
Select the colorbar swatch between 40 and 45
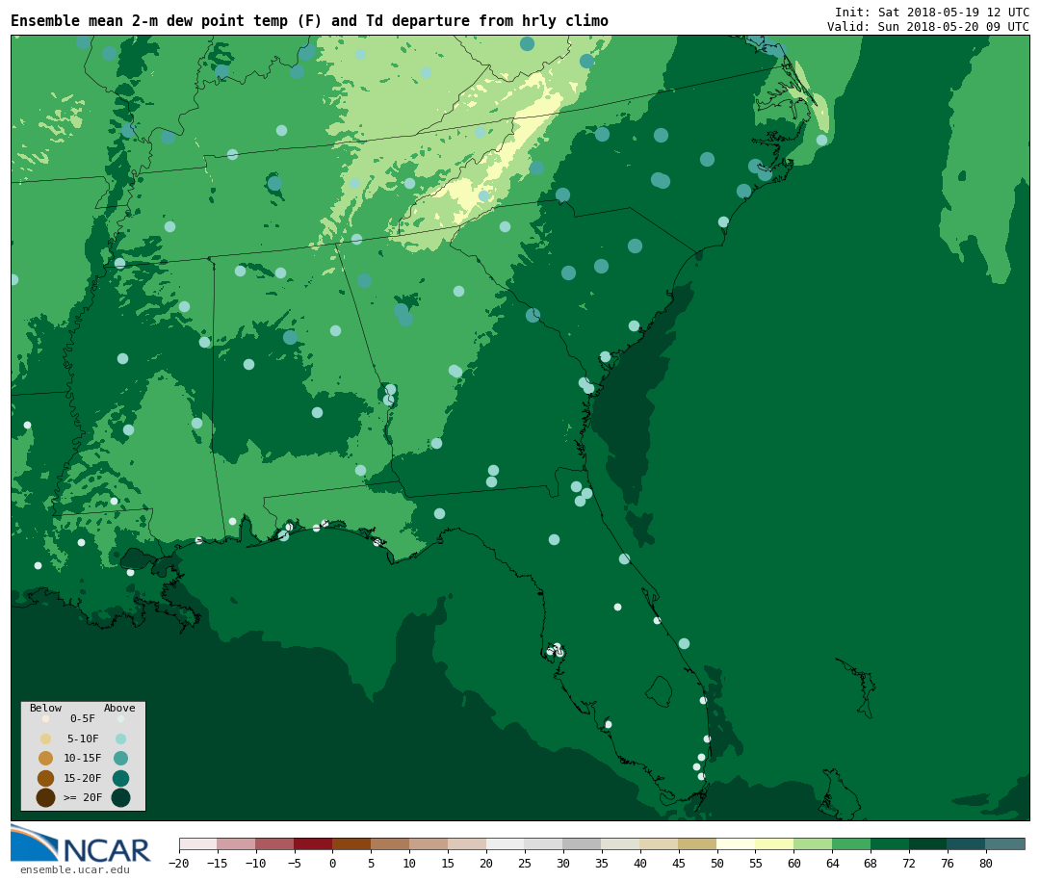click(x=660, y=843)
